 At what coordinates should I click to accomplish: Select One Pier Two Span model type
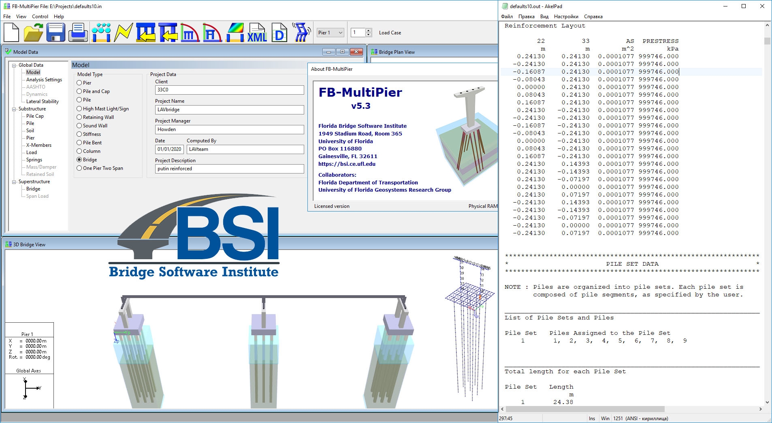79,168
